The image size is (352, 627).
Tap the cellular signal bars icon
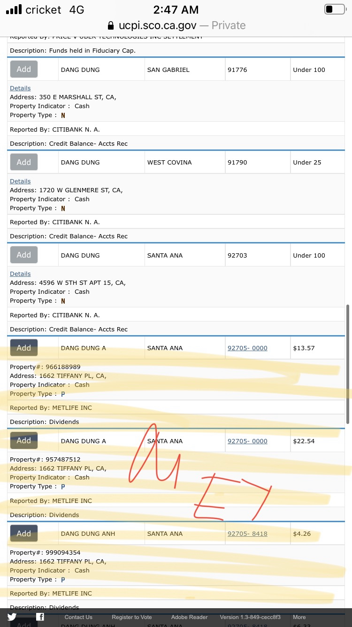coord(14,9)
